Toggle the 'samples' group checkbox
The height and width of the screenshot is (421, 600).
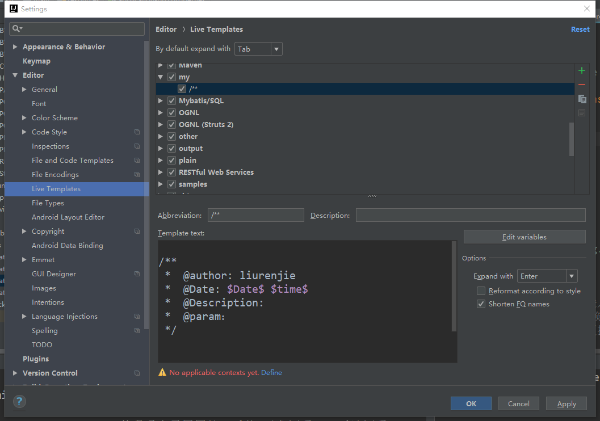point(172,184)
